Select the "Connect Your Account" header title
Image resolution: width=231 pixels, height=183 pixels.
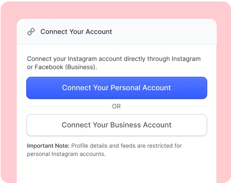(x=76, y=31)
